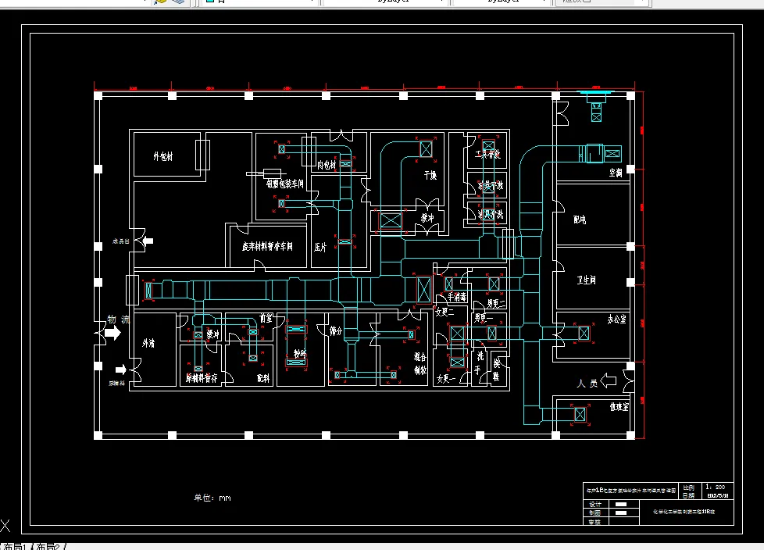Select the 压片 room label
The height and width of the screenshot is (550, 764).
click(320, 248)
